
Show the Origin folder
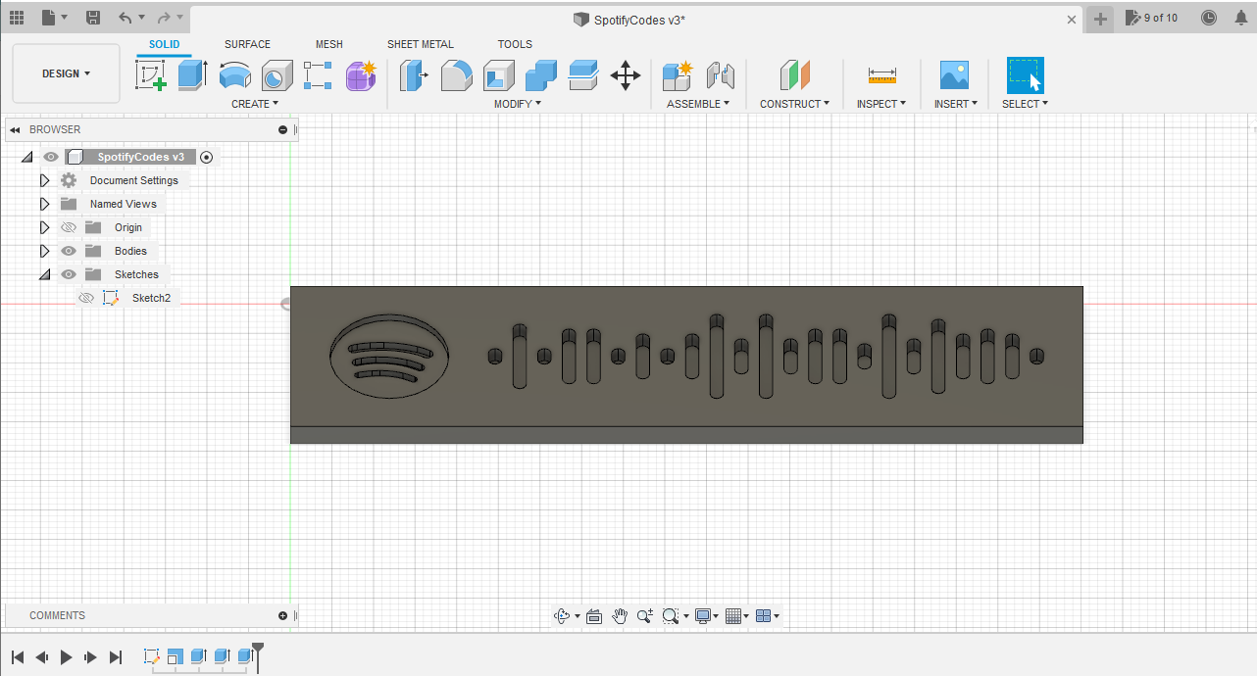click(x=68, y=226)
